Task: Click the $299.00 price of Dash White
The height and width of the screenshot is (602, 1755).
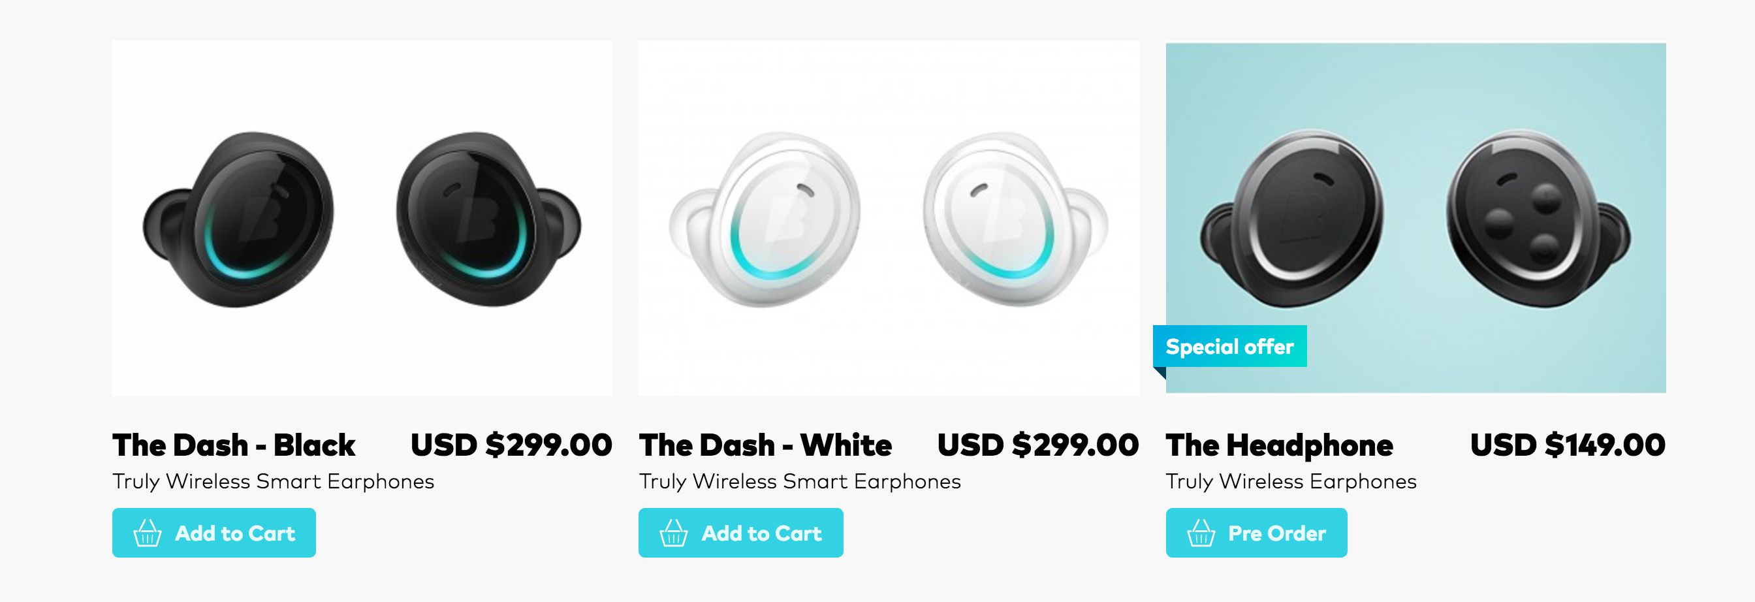Action: pos(1037,445)
